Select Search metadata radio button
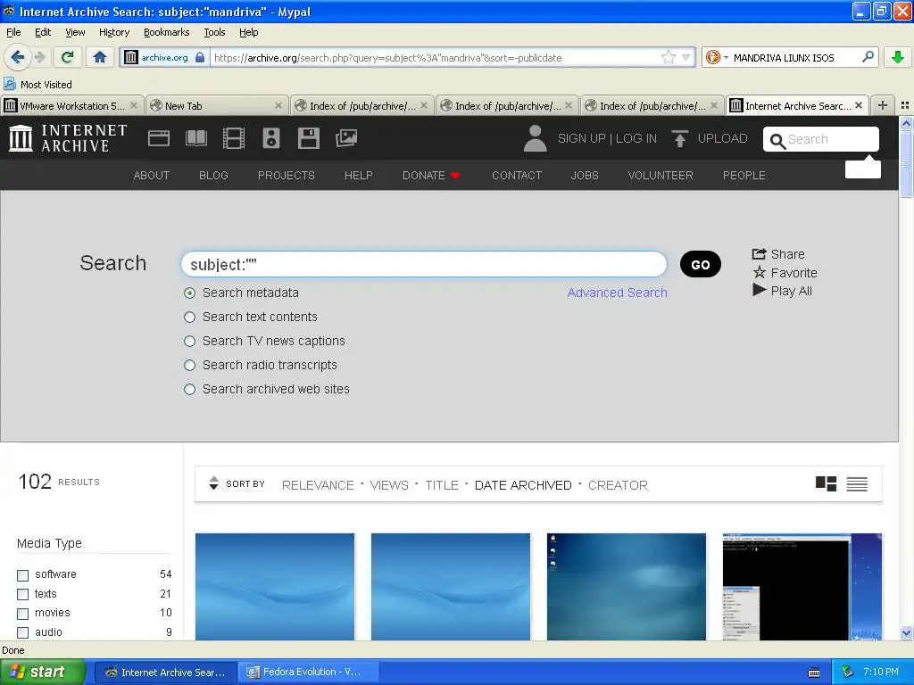914x685 pixels. tap(189, 293)
